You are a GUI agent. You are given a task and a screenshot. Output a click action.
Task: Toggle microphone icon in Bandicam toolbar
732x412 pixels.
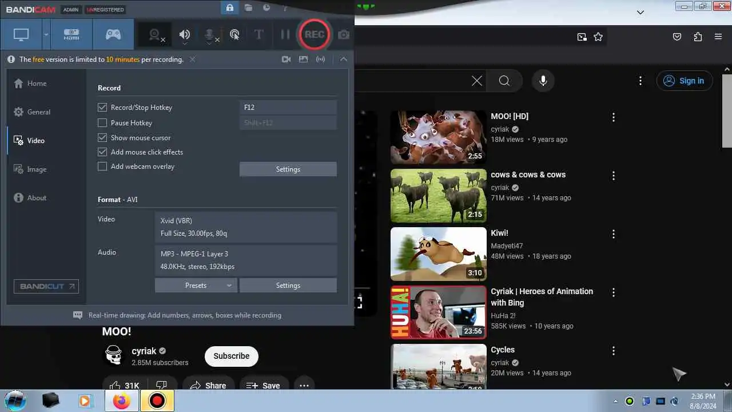(x=210, y=35)
